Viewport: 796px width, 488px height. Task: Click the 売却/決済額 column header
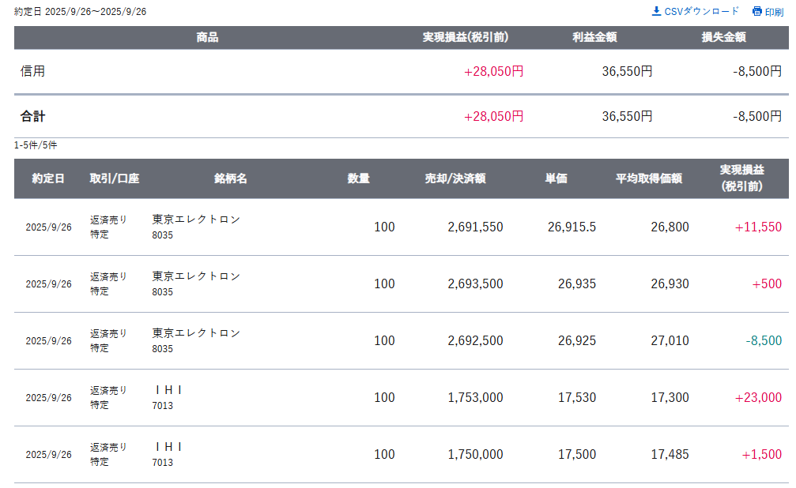(x=455, y=178)
